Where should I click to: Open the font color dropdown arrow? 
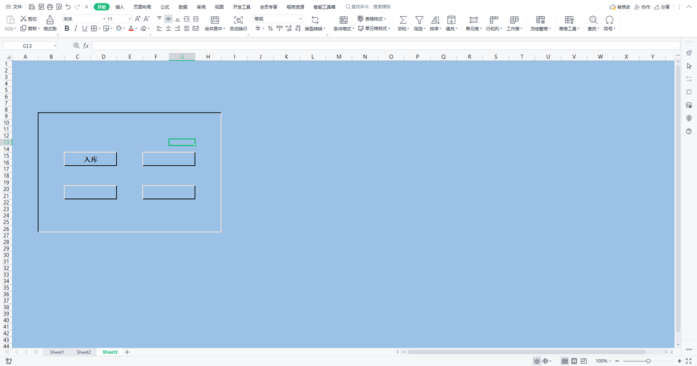137,28
